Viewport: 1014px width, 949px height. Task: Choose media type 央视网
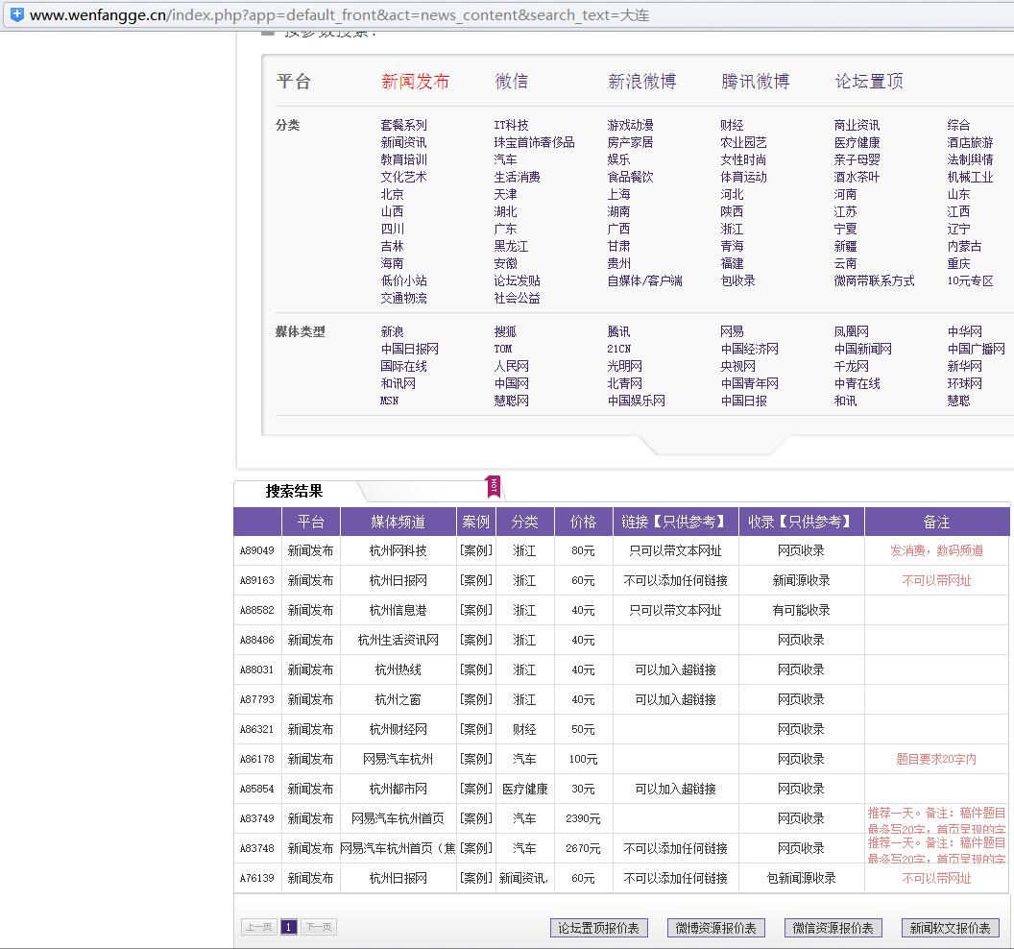pos(737,367)
